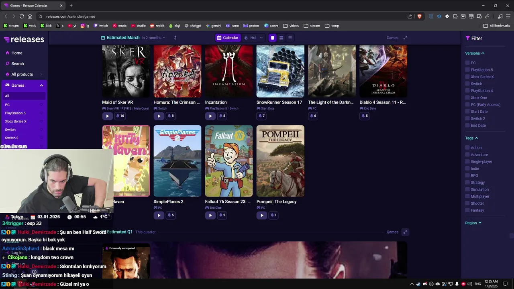Check the PlayStation 5 filter
This screenshot has width=514, height=289.
coord(467,70)
